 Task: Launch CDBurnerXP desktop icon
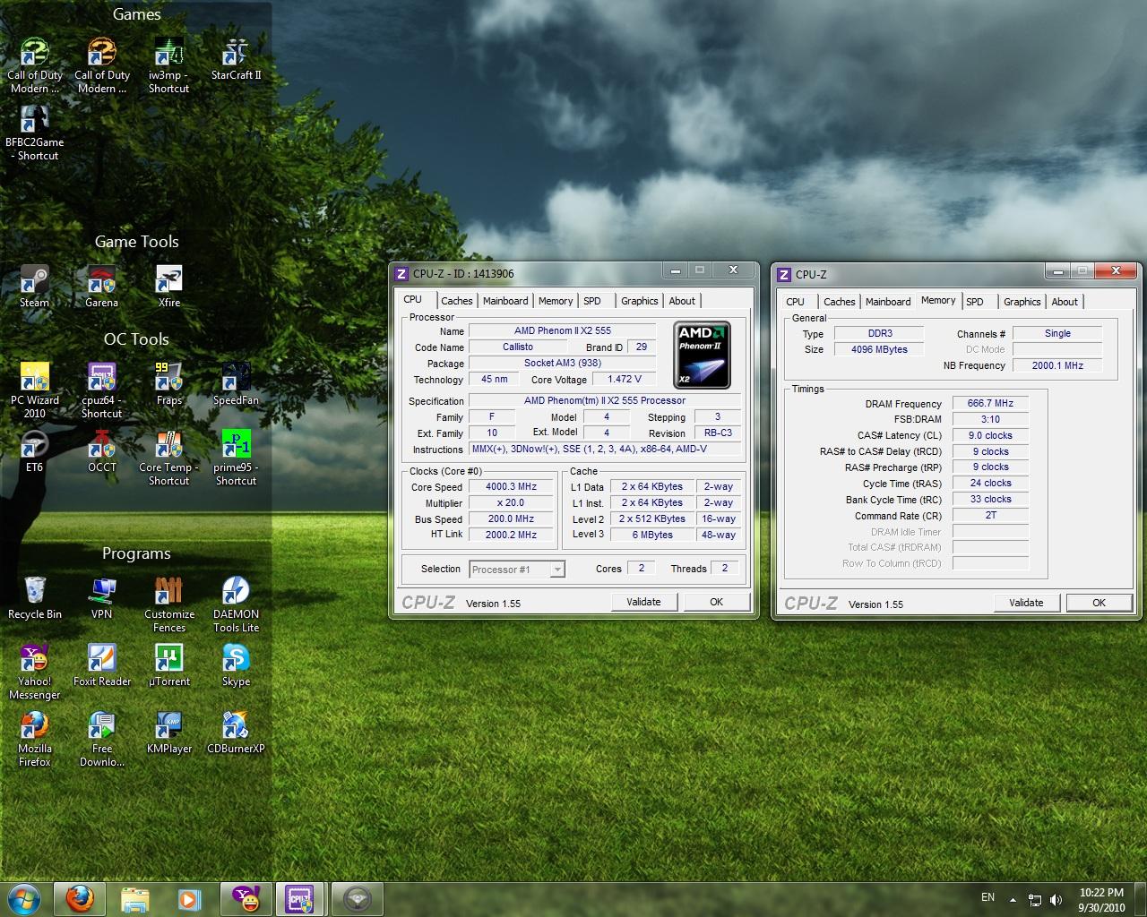tap(236, 733)
